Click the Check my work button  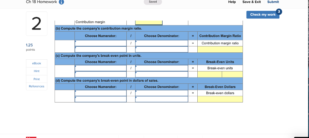pos(263,14)
